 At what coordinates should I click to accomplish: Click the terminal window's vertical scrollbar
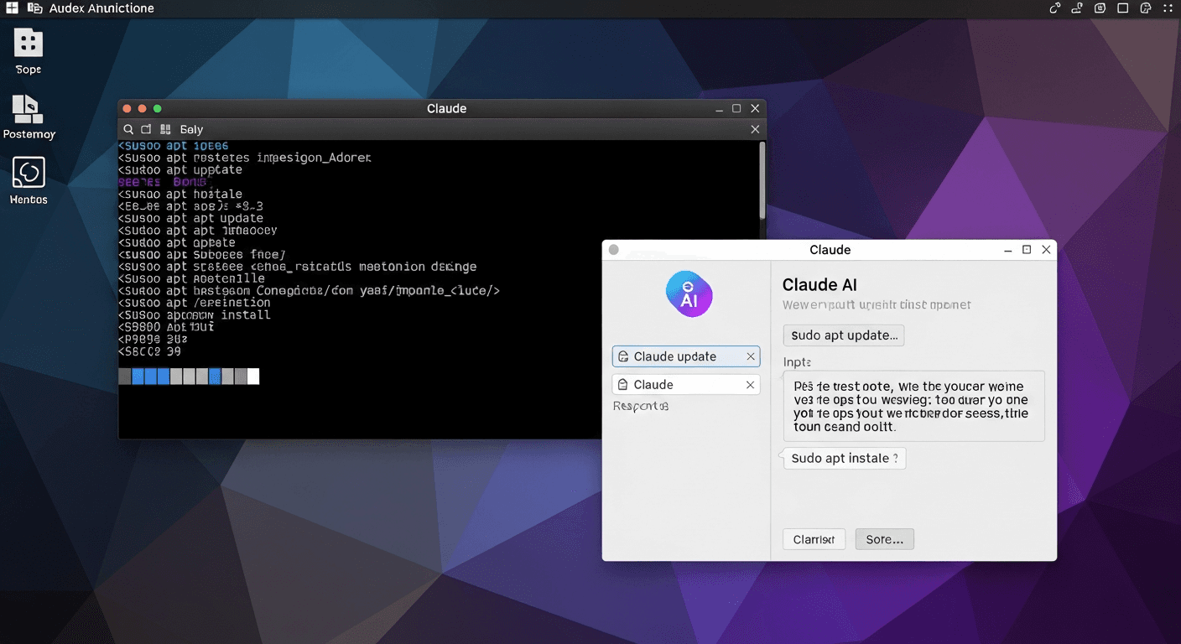click(762, 180)
